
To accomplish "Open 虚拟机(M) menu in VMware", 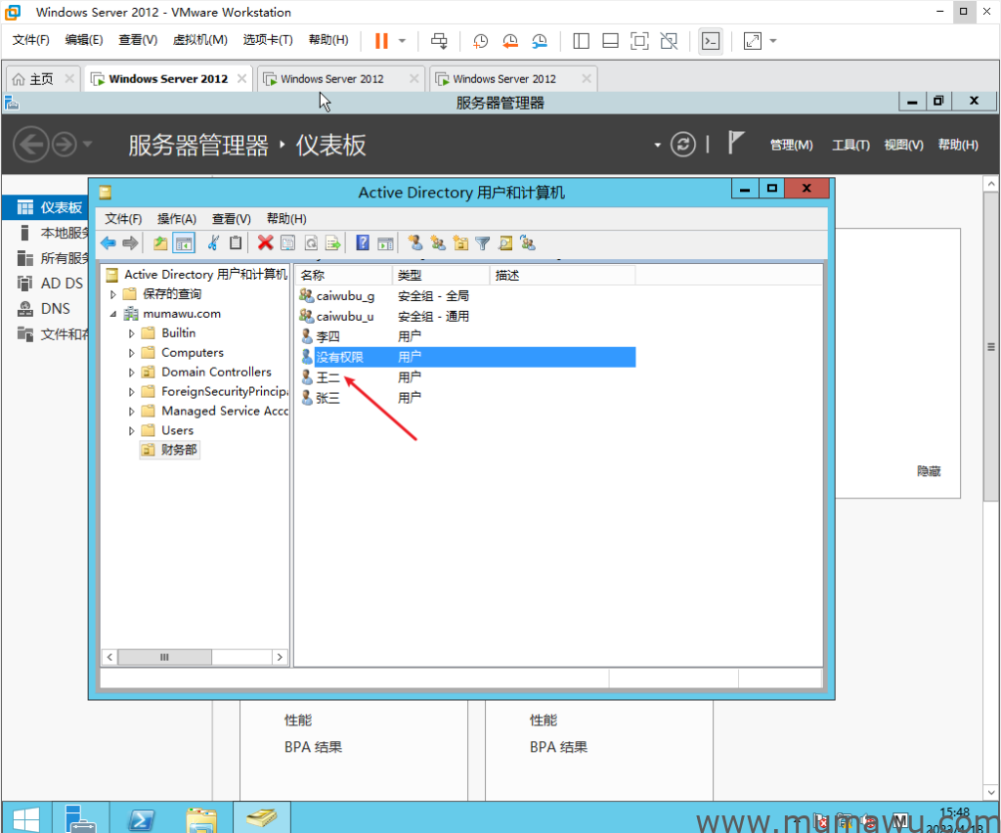I will pyautogui.click(x=199, y=39).
